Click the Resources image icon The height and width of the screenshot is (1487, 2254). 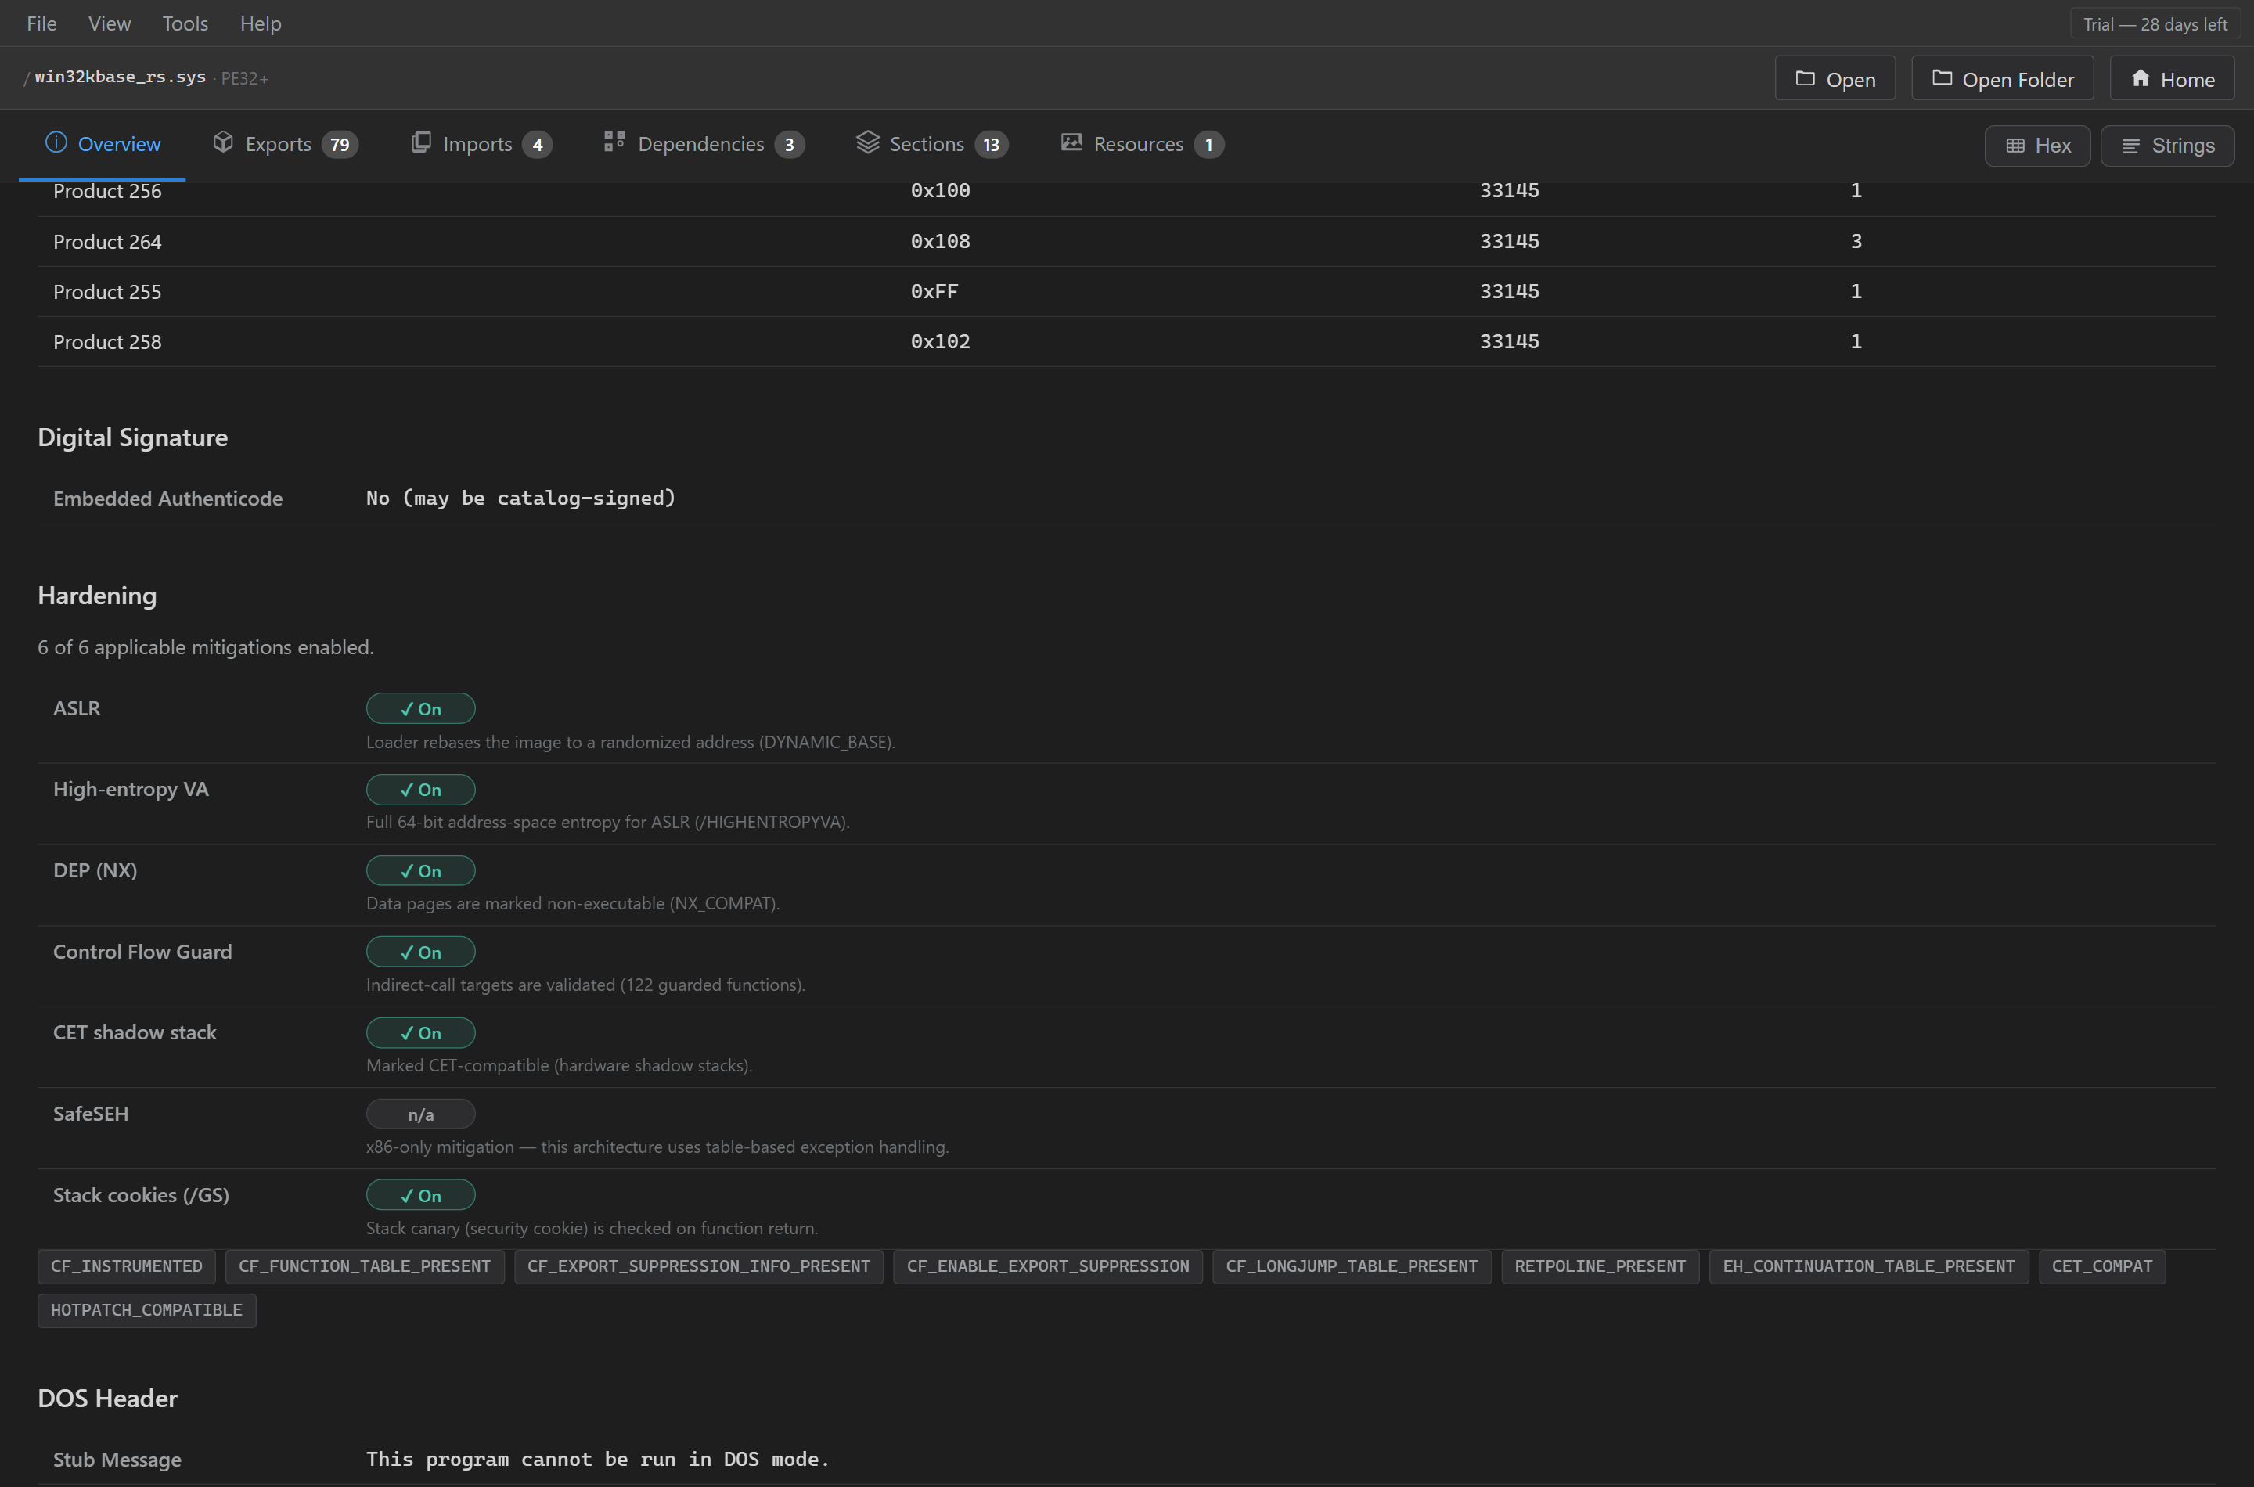(x=1071, y=142)
